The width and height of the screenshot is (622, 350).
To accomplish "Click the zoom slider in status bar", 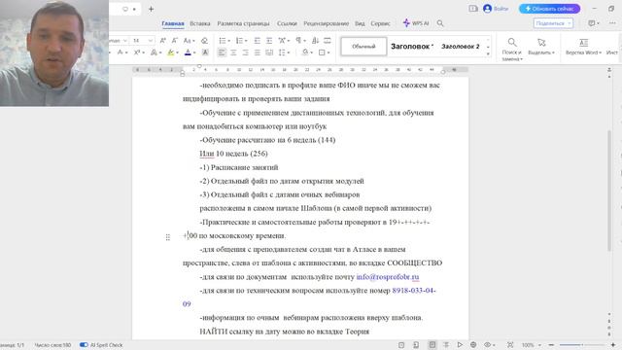I will [581, 345].
